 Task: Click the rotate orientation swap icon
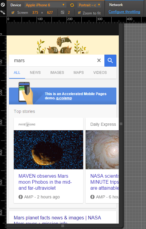pos(72,5)
